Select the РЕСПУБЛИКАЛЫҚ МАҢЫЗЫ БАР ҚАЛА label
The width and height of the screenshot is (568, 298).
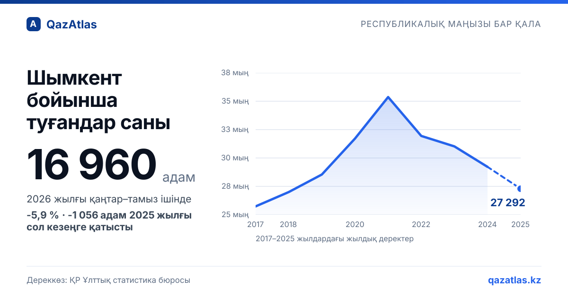pyautogui.click(x=451, y=24)
